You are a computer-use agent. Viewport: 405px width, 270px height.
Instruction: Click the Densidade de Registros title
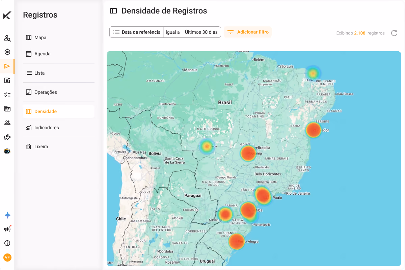pos(164,11)
